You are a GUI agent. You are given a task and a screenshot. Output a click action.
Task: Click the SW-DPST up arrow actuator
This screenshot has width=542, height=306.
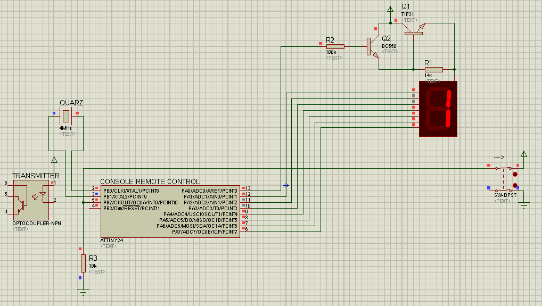pyautogui.click(x=515, y=174)
